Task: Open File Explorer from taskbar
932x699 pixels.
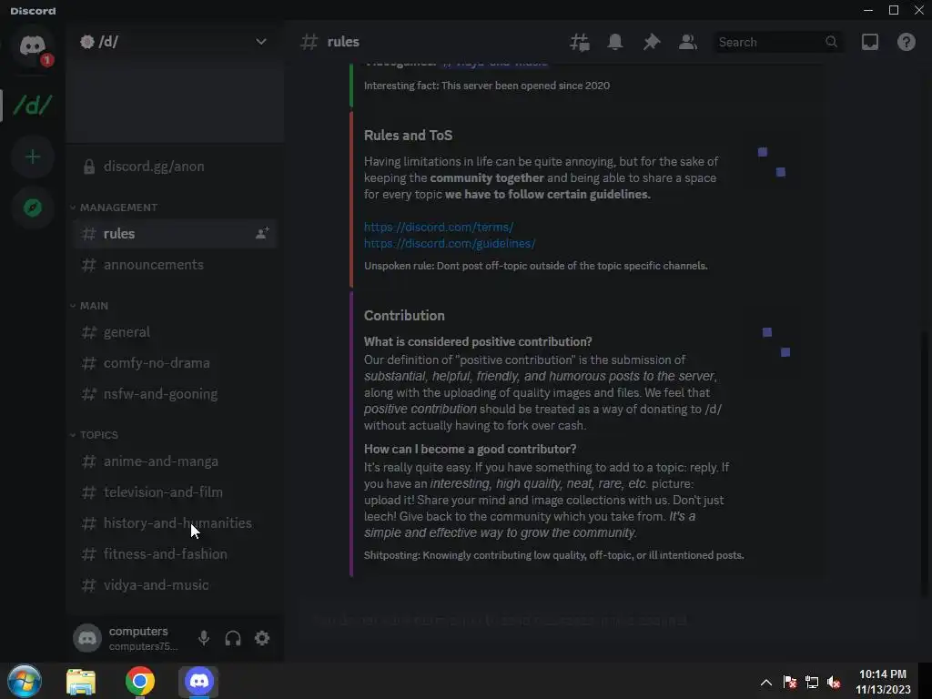Action: (x=81, y=682)
